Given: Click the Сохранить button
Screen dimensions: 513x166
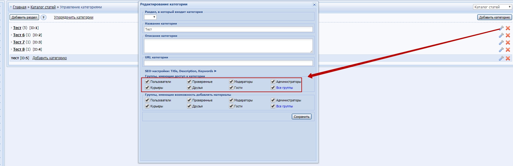Looking at the screenshot, I should pyautogui.click(x=301, y=117).
